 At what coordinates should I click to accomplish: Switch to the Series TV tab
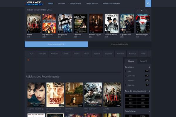click(144, 61)
